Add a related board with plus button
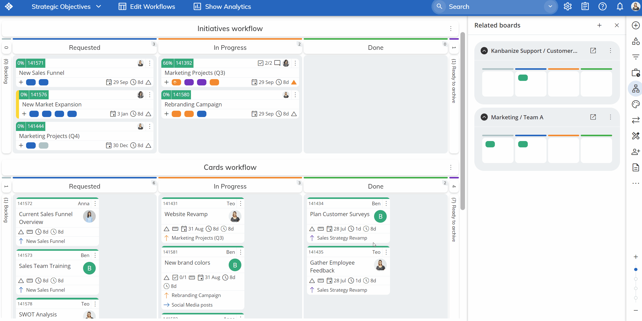Screen dimensions: 642x321 click(599, 25)
